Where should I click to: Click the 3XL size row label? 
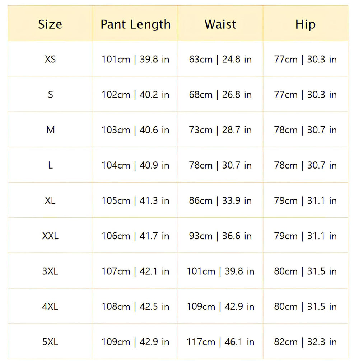(50, 271)
